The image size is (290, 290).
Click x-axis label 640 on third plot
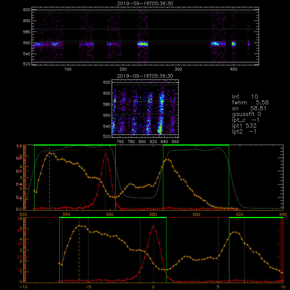283,215
